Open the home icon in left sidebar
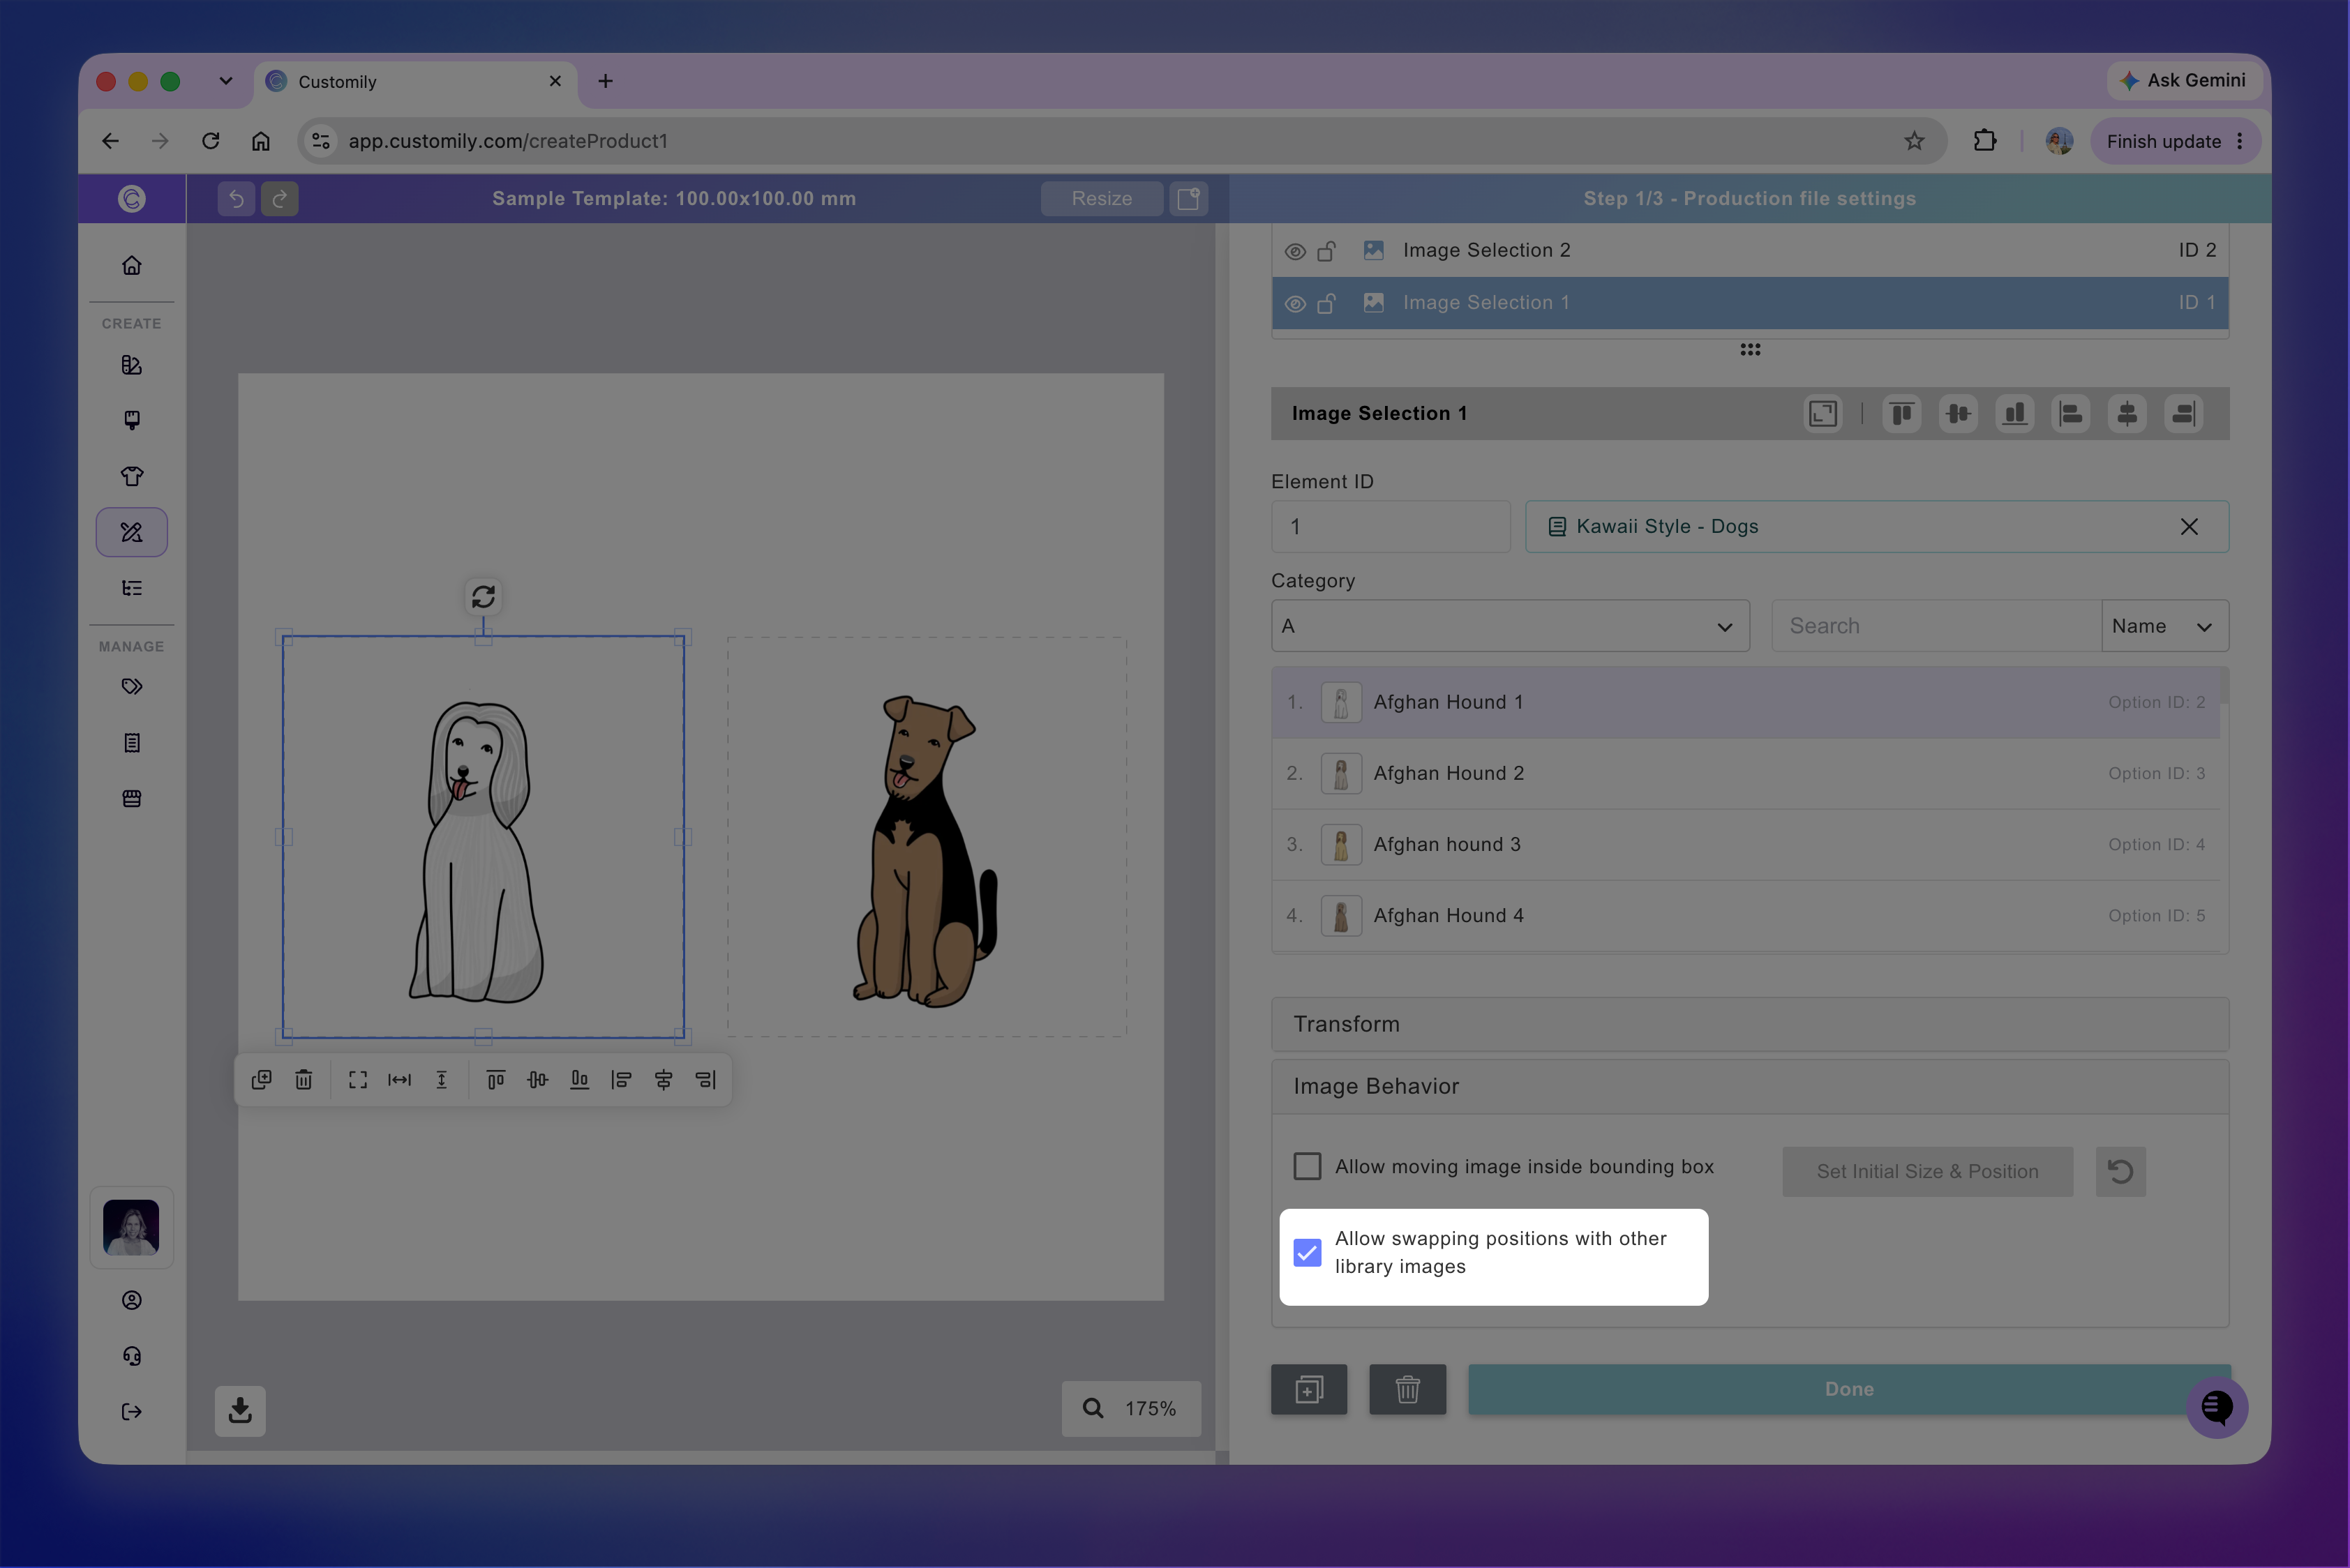The height and width of the screenshot is (1568, 2350). pos(132,265)
